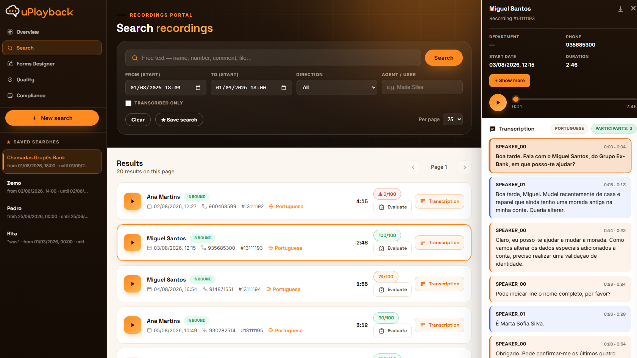Screen dimensions: 637x358
Task: Open Quality section in sidebar
Action: 52,80
